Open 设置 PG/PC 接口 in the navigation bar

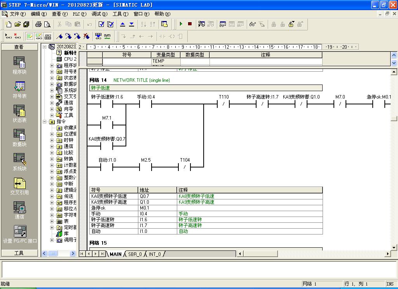click(x=20, y=234)
